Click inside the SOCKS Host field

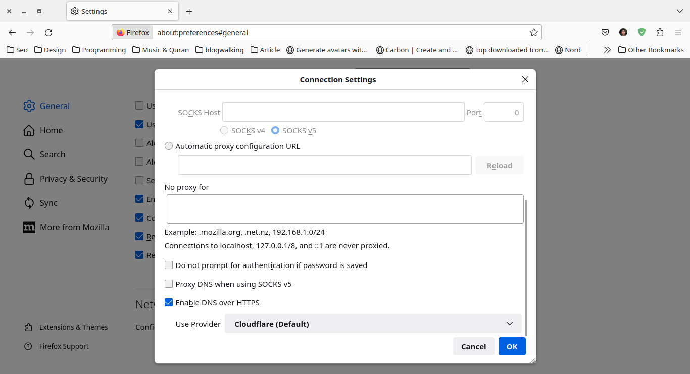(343, 112)
